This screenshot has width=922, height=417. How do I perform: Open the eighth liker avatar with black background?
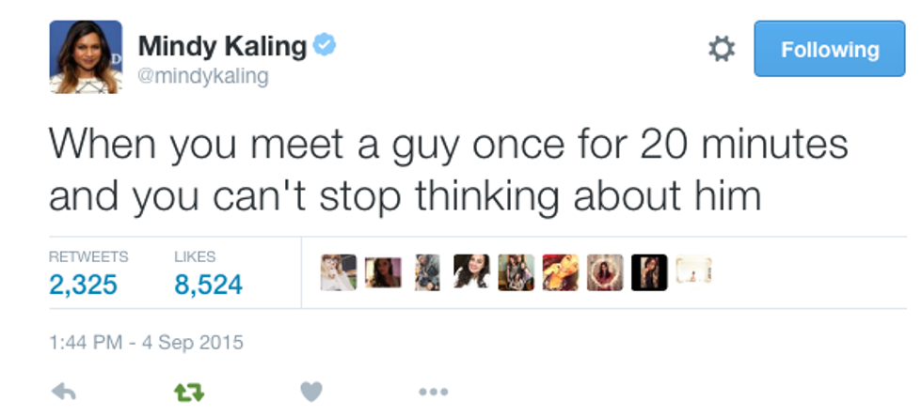[649, 271]
